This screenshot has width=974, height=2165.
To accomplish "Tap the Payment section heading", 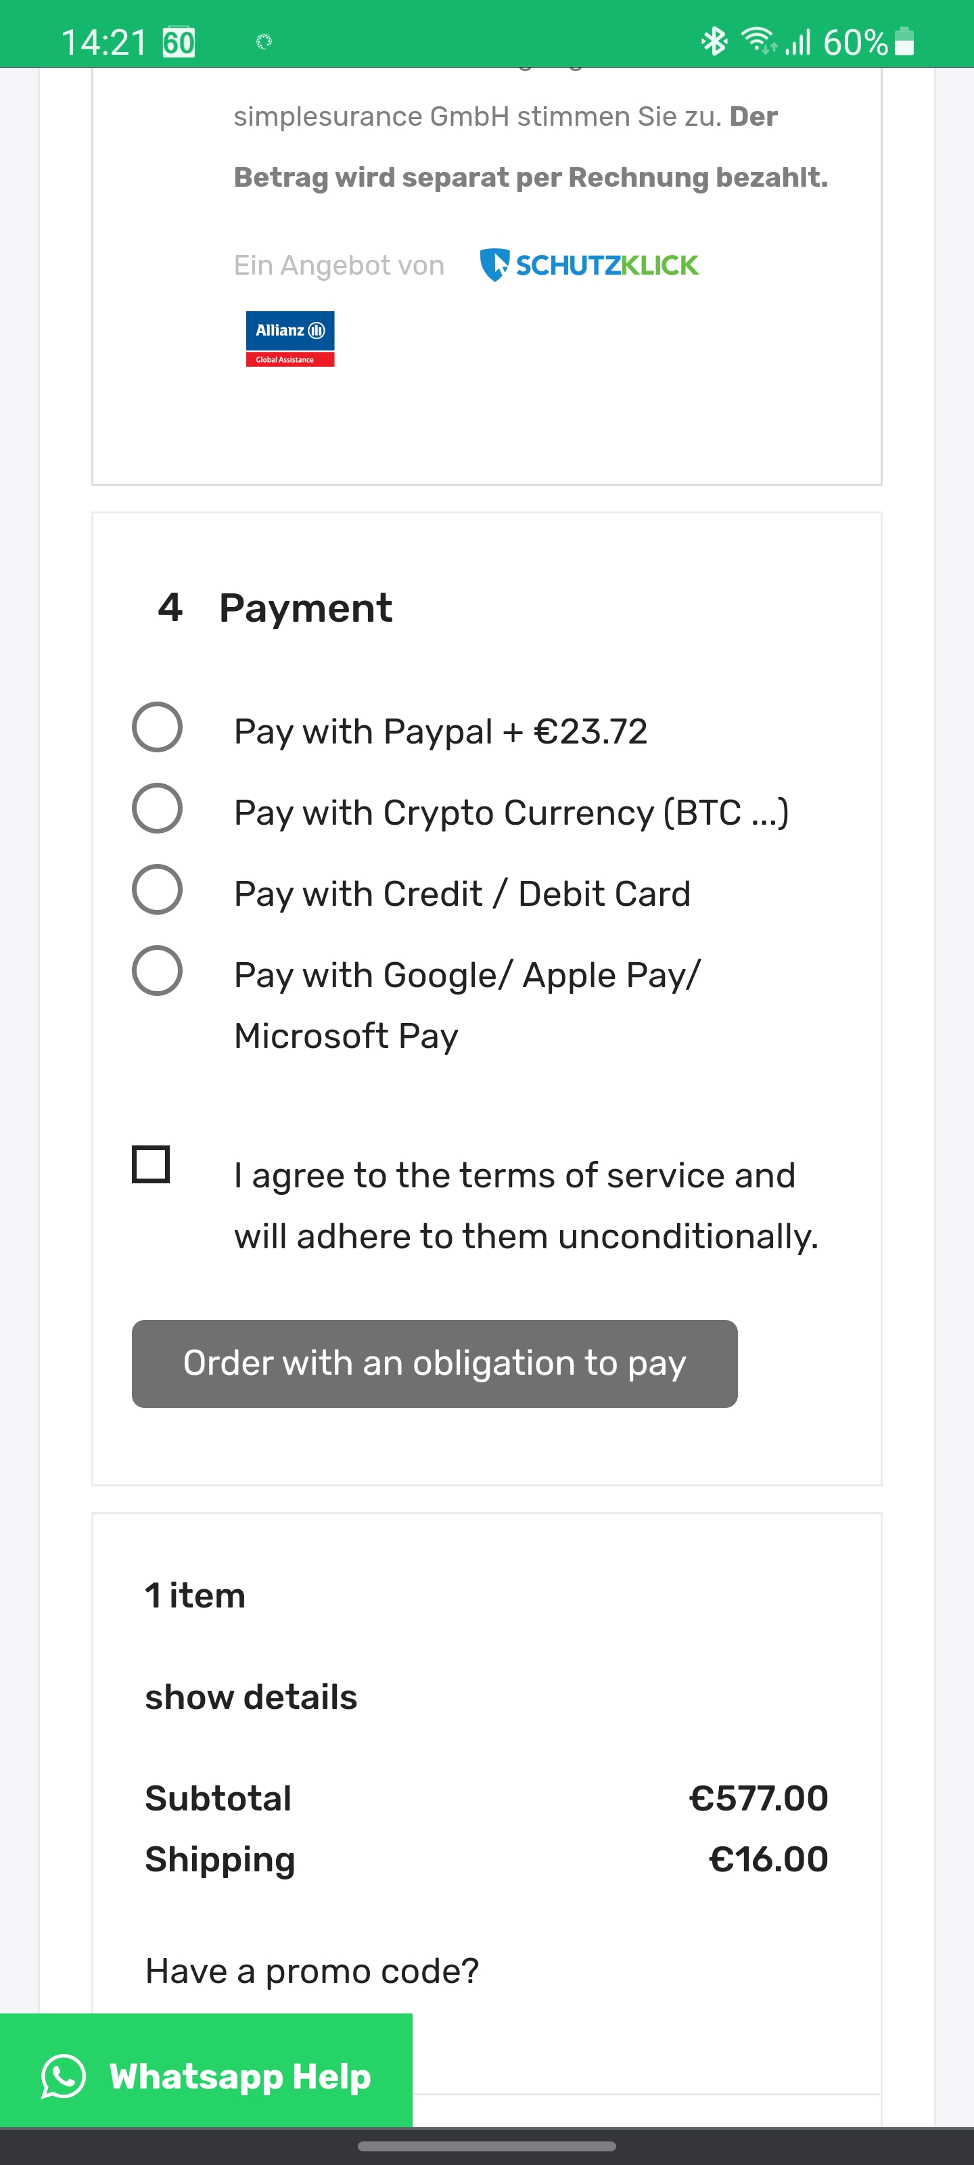I will (305, 608).
